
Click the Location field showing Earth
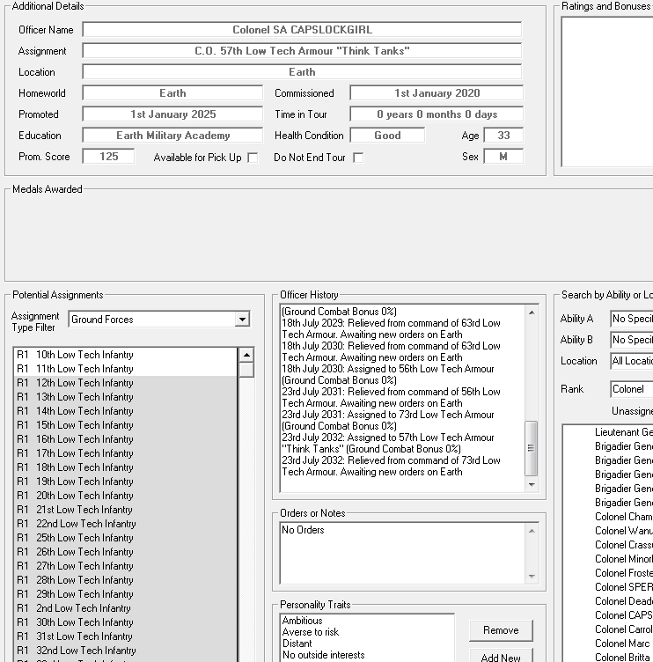coord(302,72)
